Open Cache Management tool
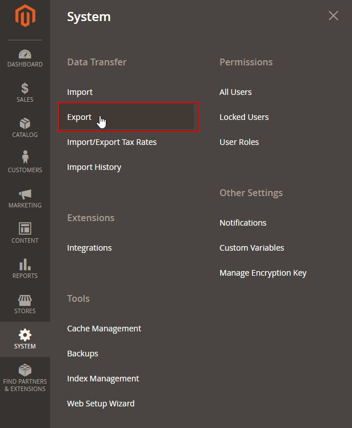This screenshot has width=352, height=428. tap(104, 329)
